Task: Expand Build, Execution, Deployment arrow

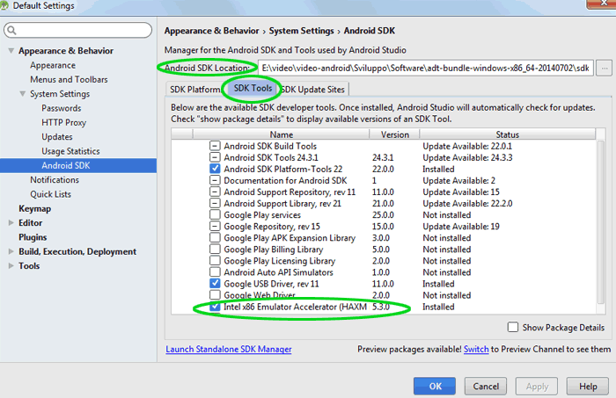Action: click(x=11, y=251)
